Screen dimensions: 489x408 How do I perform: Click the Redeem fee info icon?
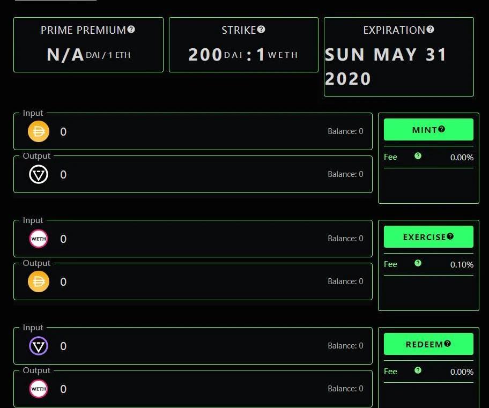418,370
